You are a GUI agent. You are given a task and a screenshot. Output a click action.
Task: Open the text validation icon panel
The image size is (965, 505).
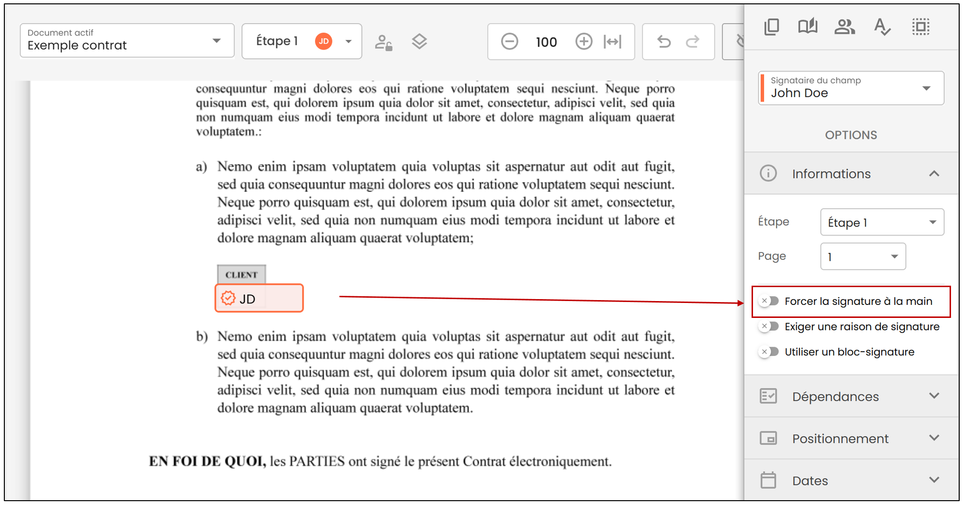point(882,26)
